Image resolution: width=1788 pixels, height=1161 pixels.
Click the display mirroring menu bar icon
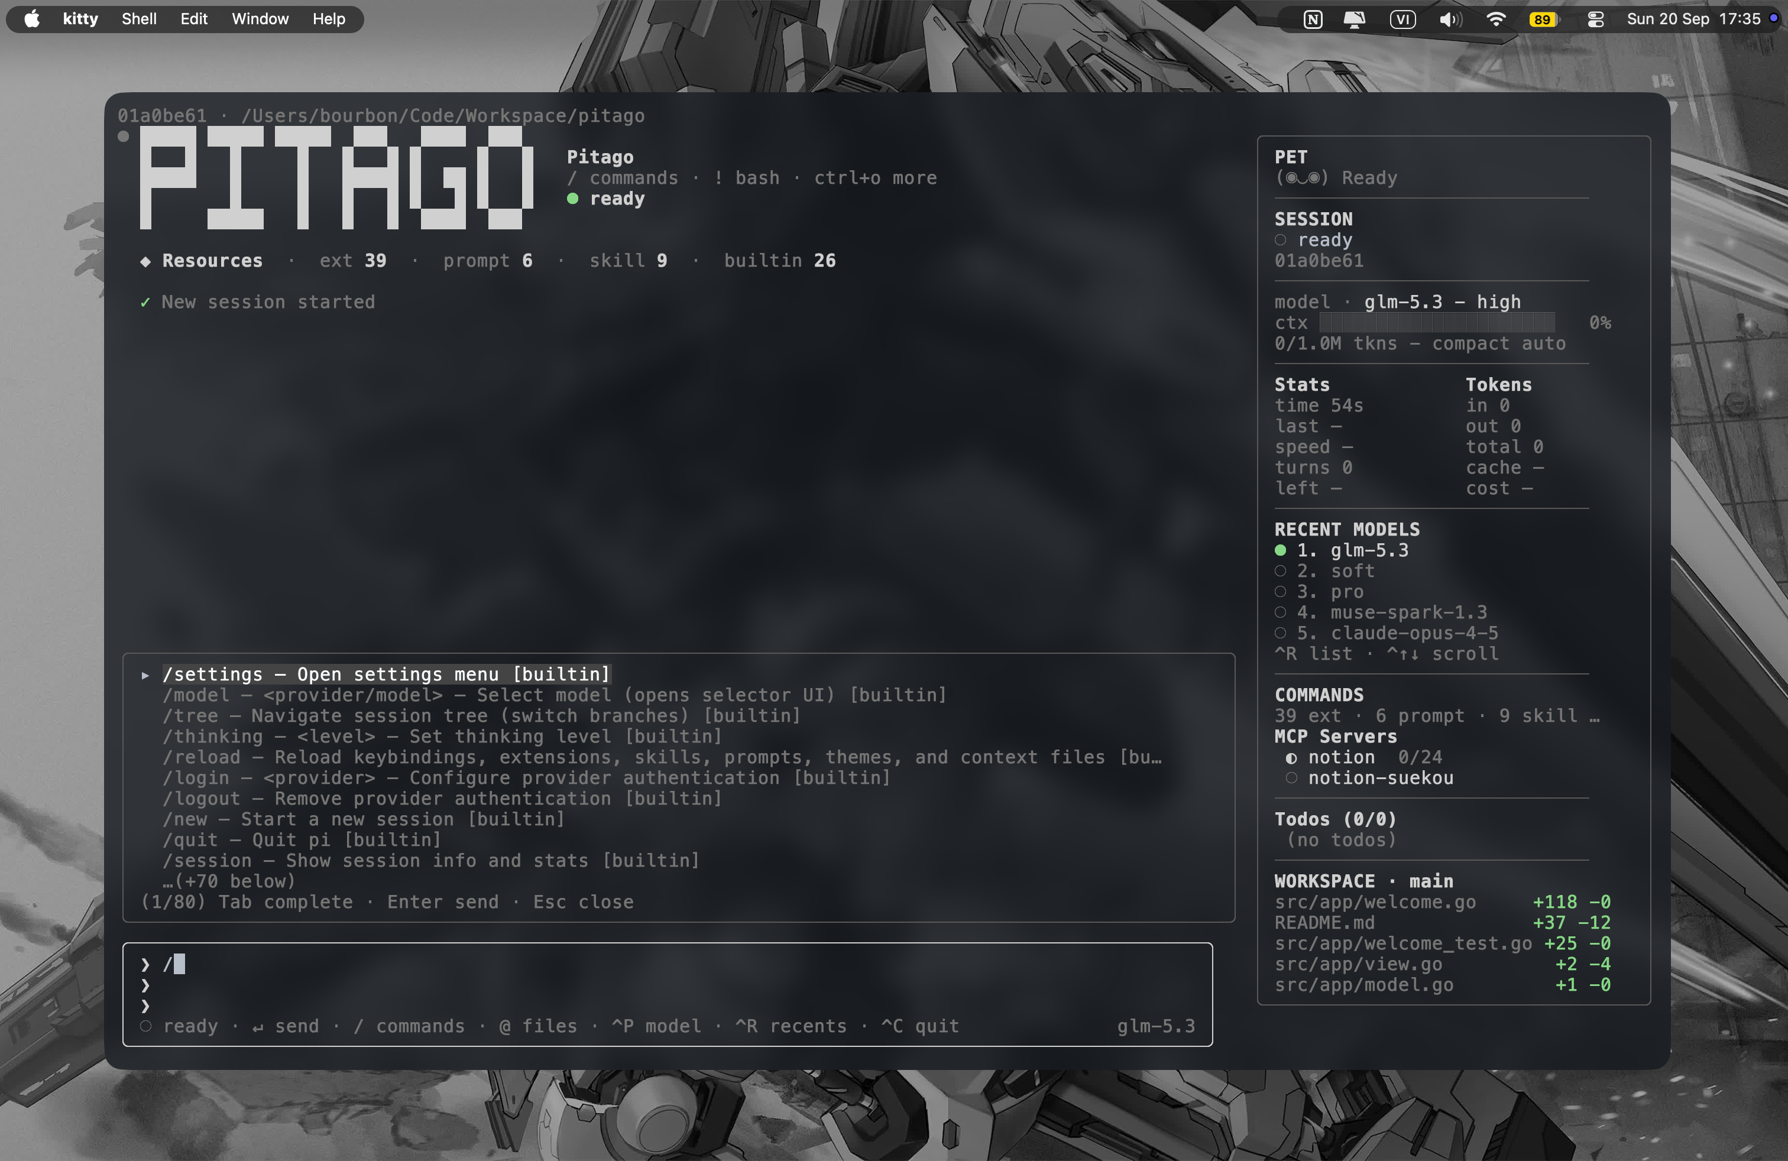[x=1355, y=20]
